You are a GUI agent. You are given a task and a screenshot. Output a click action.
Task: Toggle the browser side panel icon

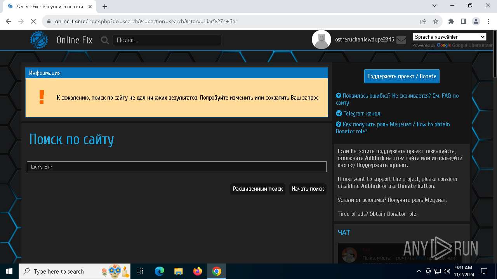pyautogui.click(x=464, y=21)
